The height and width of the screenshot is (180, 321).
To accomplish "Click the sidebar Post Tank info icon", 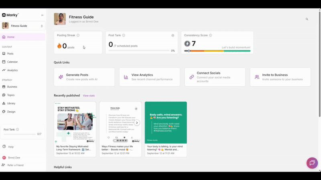I will pyautogui.click(x=18, y=129).
